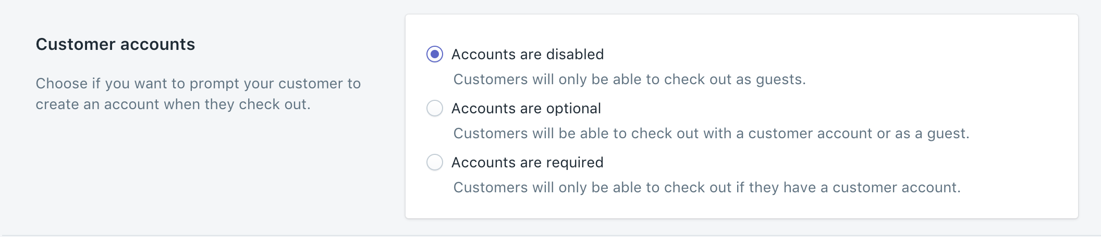Select the "Accounts are disabled" radio button

pyautogui.click(x=435, y=54)
